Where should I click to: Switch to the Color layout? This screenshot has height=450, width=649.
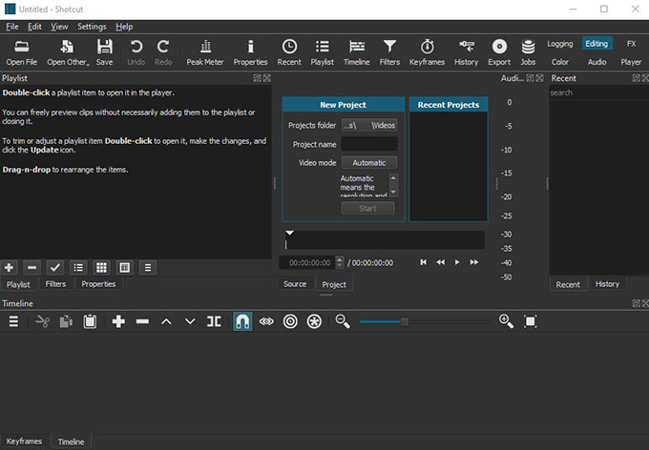point(559,62)
